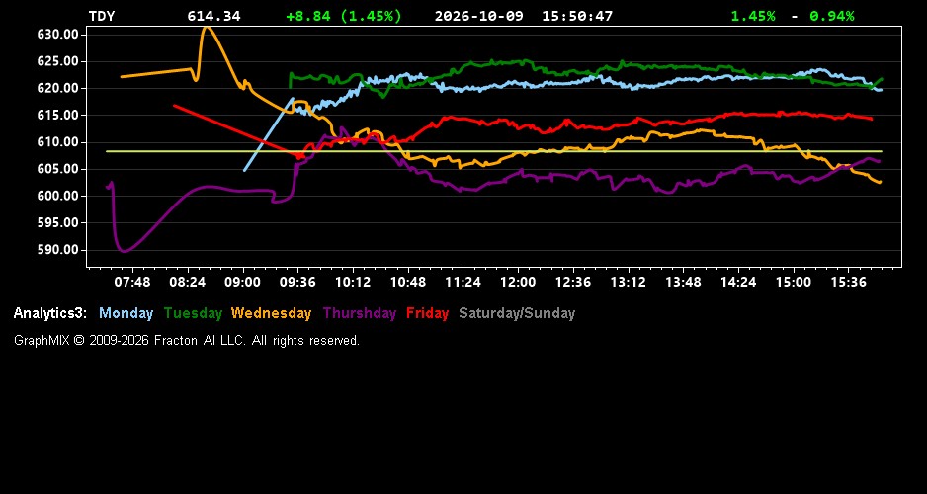Viewport: 927px width, 494px height.
Task: Click the 10:48 time axis label
Action: click(408, 282)
